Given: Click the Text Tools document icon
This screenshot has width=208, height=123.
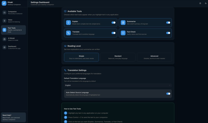Looking at the screenshot, I should click(4, 30).
